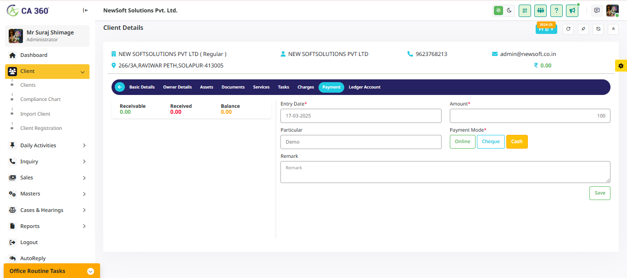Expand Masters menu chevron
This screenshot has width=627, height=278.
[84, 194]
